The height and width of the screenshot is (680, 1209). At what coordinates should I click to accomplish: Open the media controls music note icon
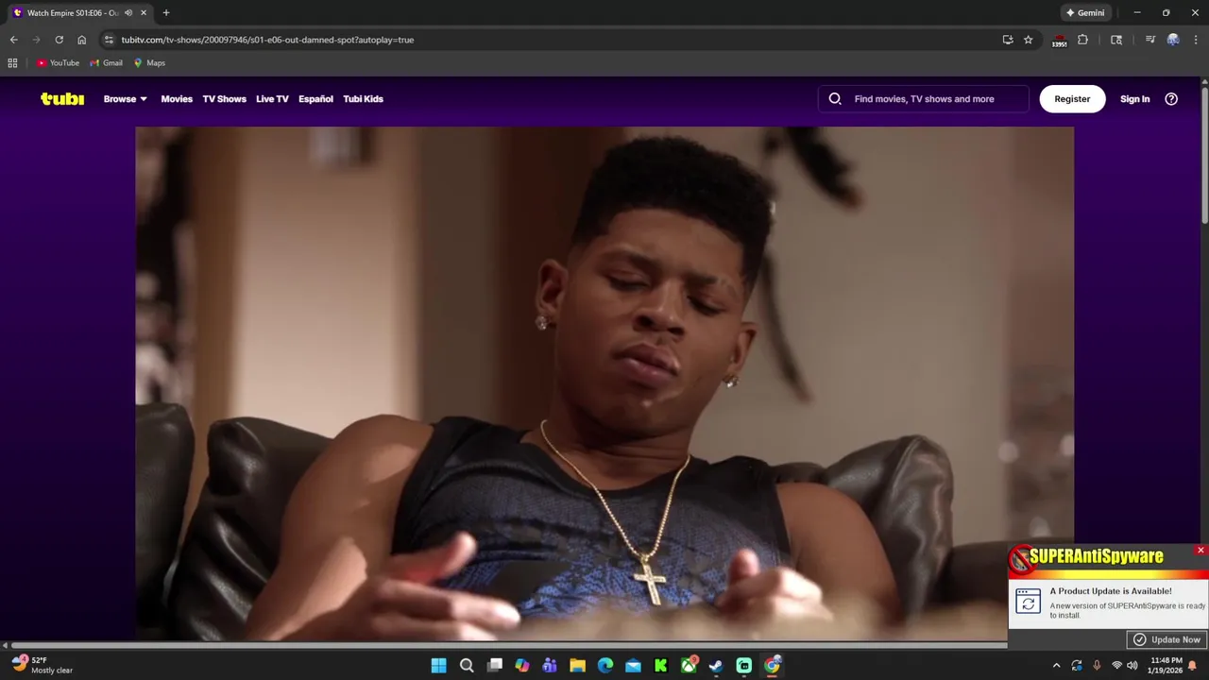pos(1150,40)
